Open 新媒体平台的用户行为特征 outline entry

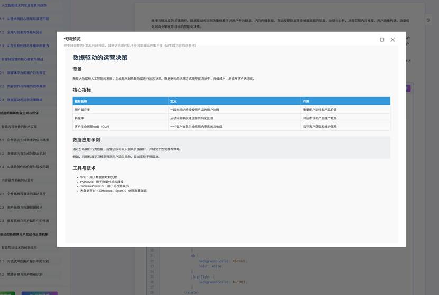(26, 73)
